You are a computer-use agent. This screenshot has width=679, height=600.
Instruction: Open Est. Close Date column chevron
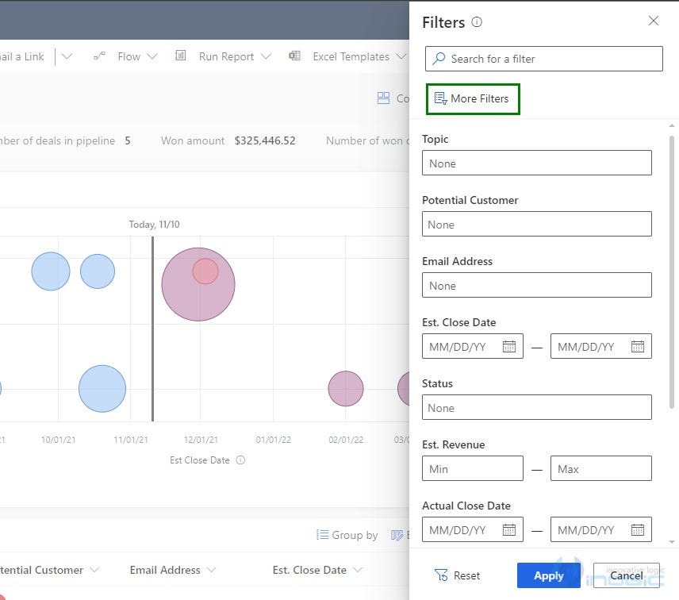(x=357, y=570)
